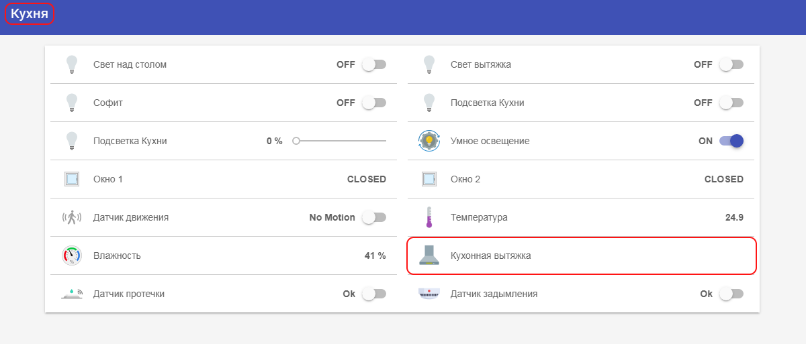Click the Окно 2 CLOSED status
This screenshot has height=344, width=806.
[723, 179]
